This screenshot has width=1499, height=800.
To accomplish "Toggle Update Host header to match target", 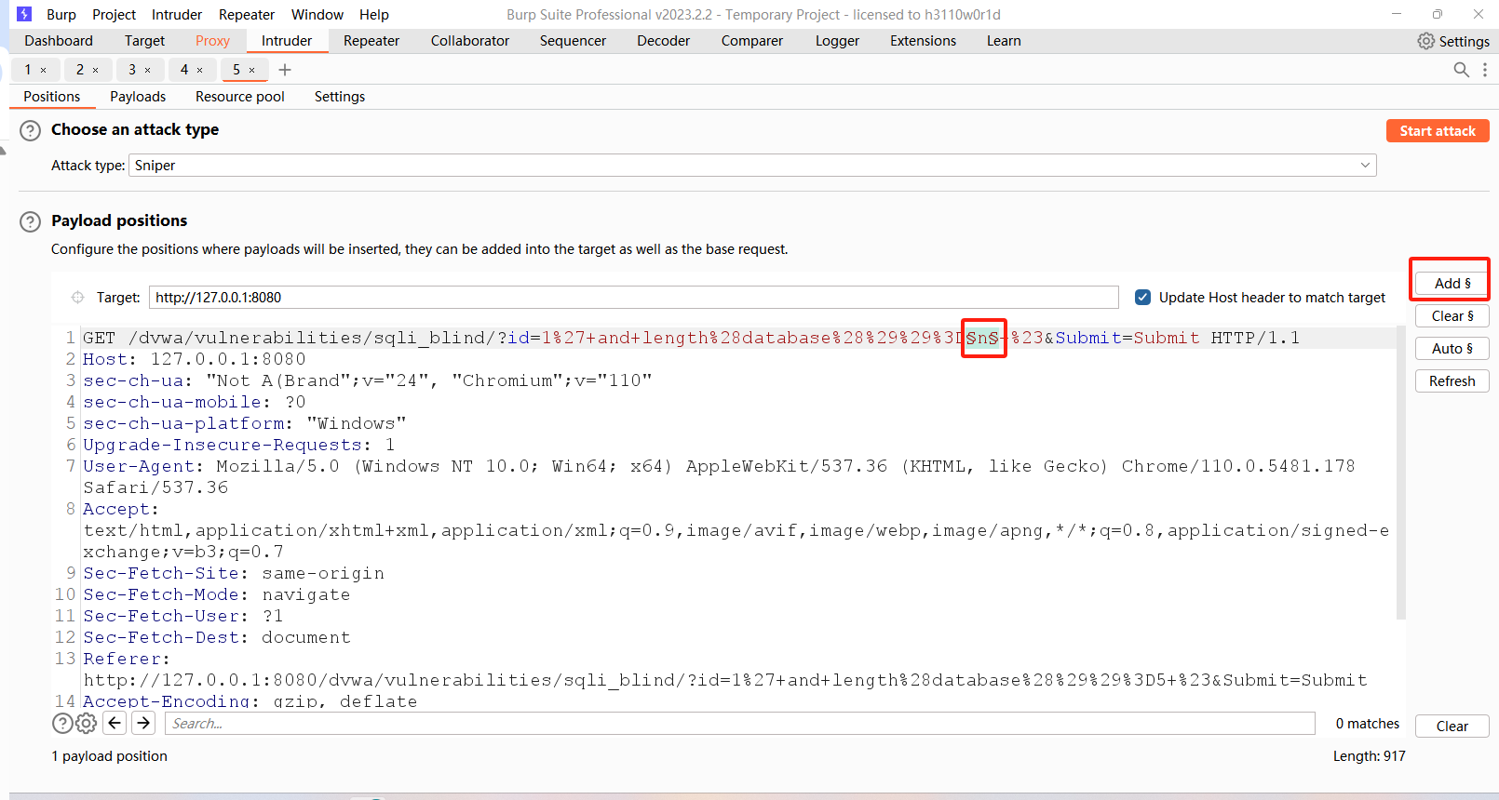I will (1142, 298).
